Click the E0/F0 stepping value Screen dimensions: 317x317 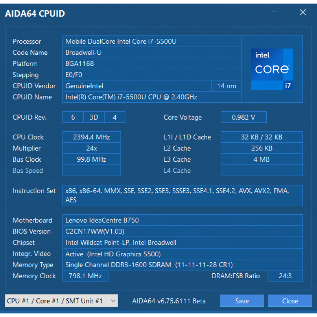pos(152,75)
